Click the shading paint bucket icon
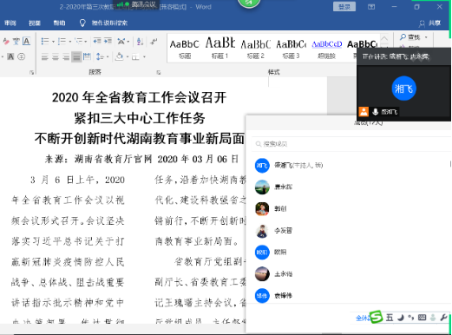Screen dimensions: 452x335 point(119,56)
